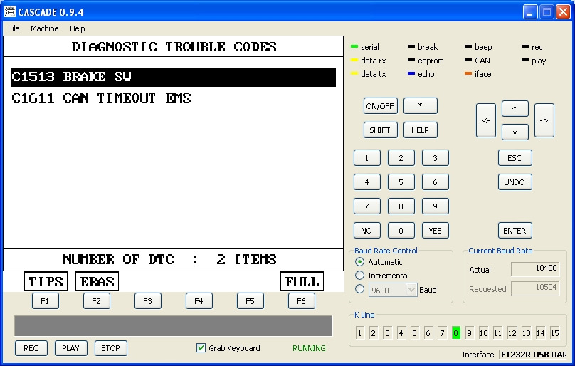Select K Line 1

(x=360, y=333)
